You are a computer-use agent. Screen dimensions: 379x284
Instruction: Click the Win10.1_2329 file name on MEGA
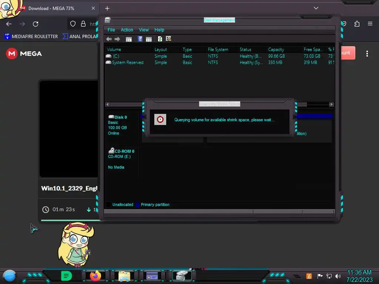click(x=69, y=188)
